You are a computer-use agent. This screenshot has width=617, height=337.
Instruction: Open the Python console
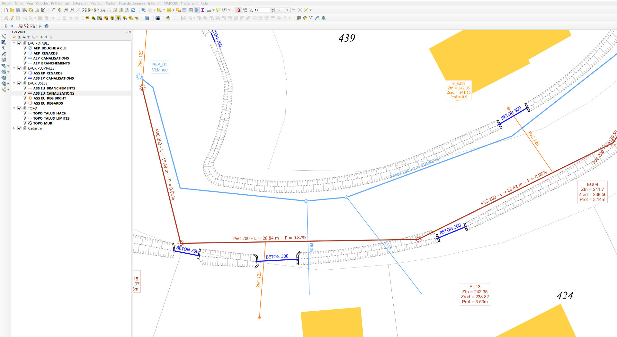tap(168, 18)
